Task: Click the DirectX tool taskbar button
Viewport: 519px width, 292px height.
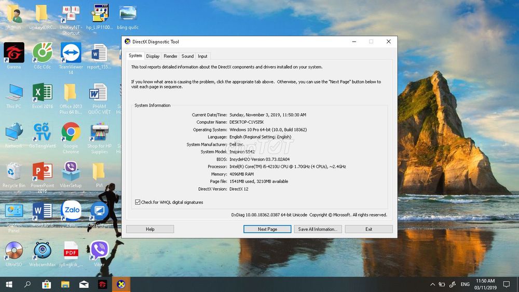Action: pyautogui.click(x=121, y=284)
